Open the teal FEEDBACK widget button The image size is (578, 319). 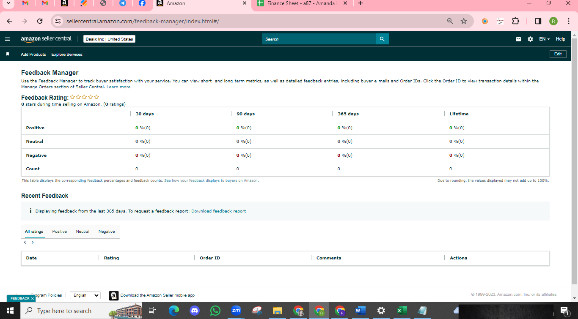[x=20, y=298]
